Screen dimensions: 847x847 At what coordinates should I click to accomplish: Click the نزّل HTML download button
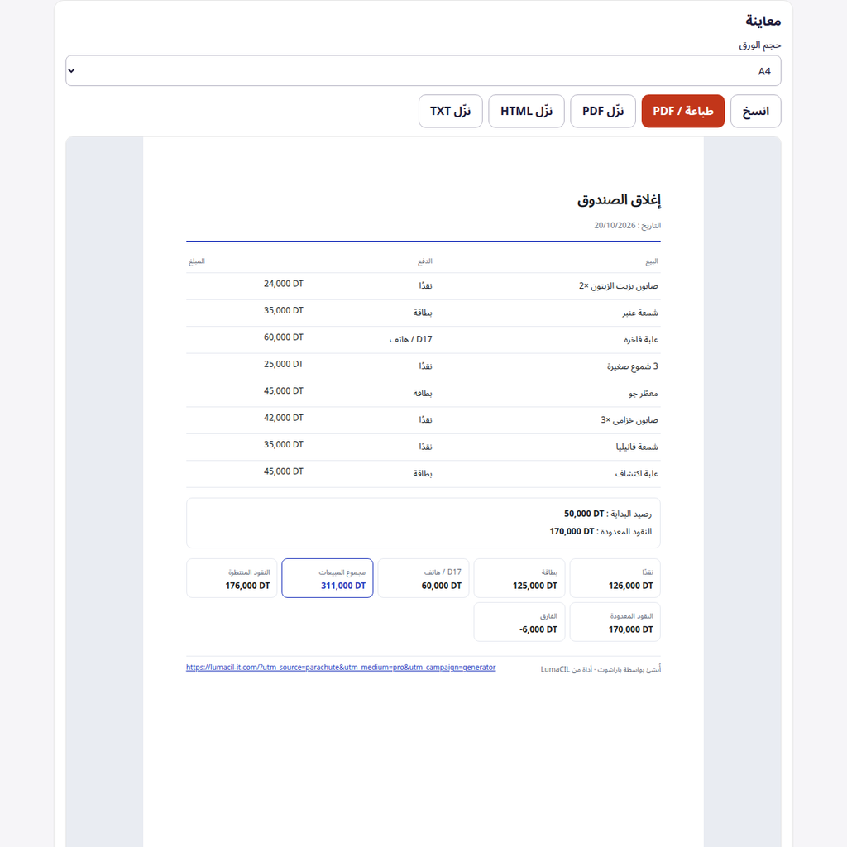tap(526, 112)
